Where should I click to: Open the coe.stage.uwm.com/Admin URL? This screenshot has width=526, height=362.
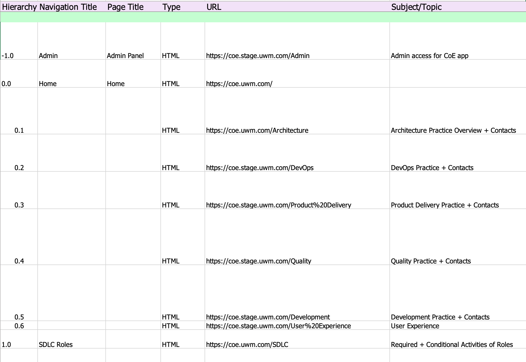pyautogui.click(x=258, y=56)
